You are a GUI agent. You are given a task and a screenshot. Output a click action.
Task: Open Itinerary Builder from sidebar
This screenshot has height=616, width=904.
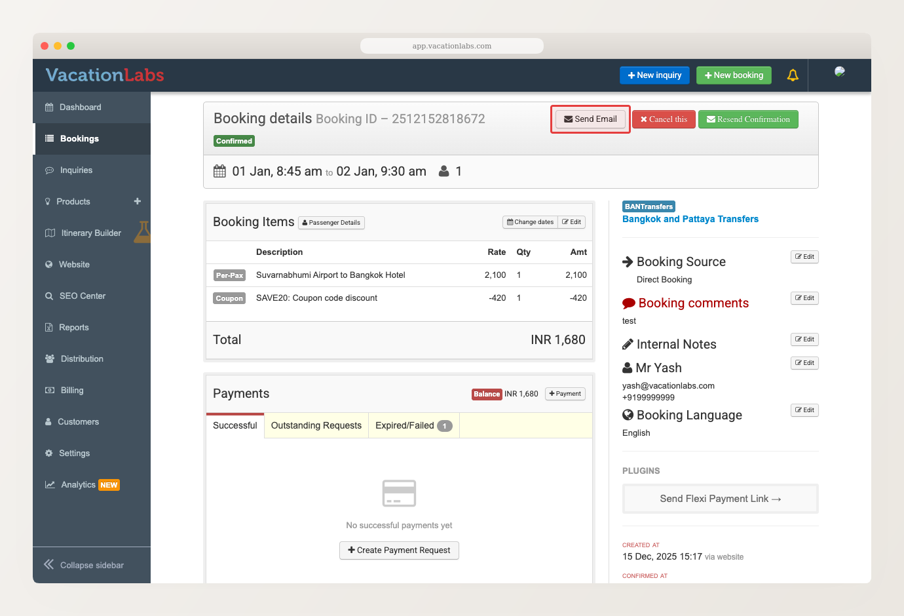(92, 233)
